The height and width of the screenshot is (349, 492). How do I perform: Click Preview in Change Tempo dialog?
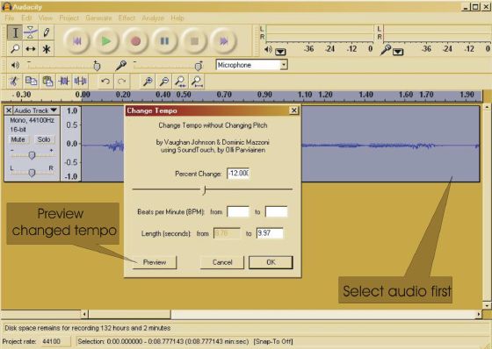tap(155, 262)
